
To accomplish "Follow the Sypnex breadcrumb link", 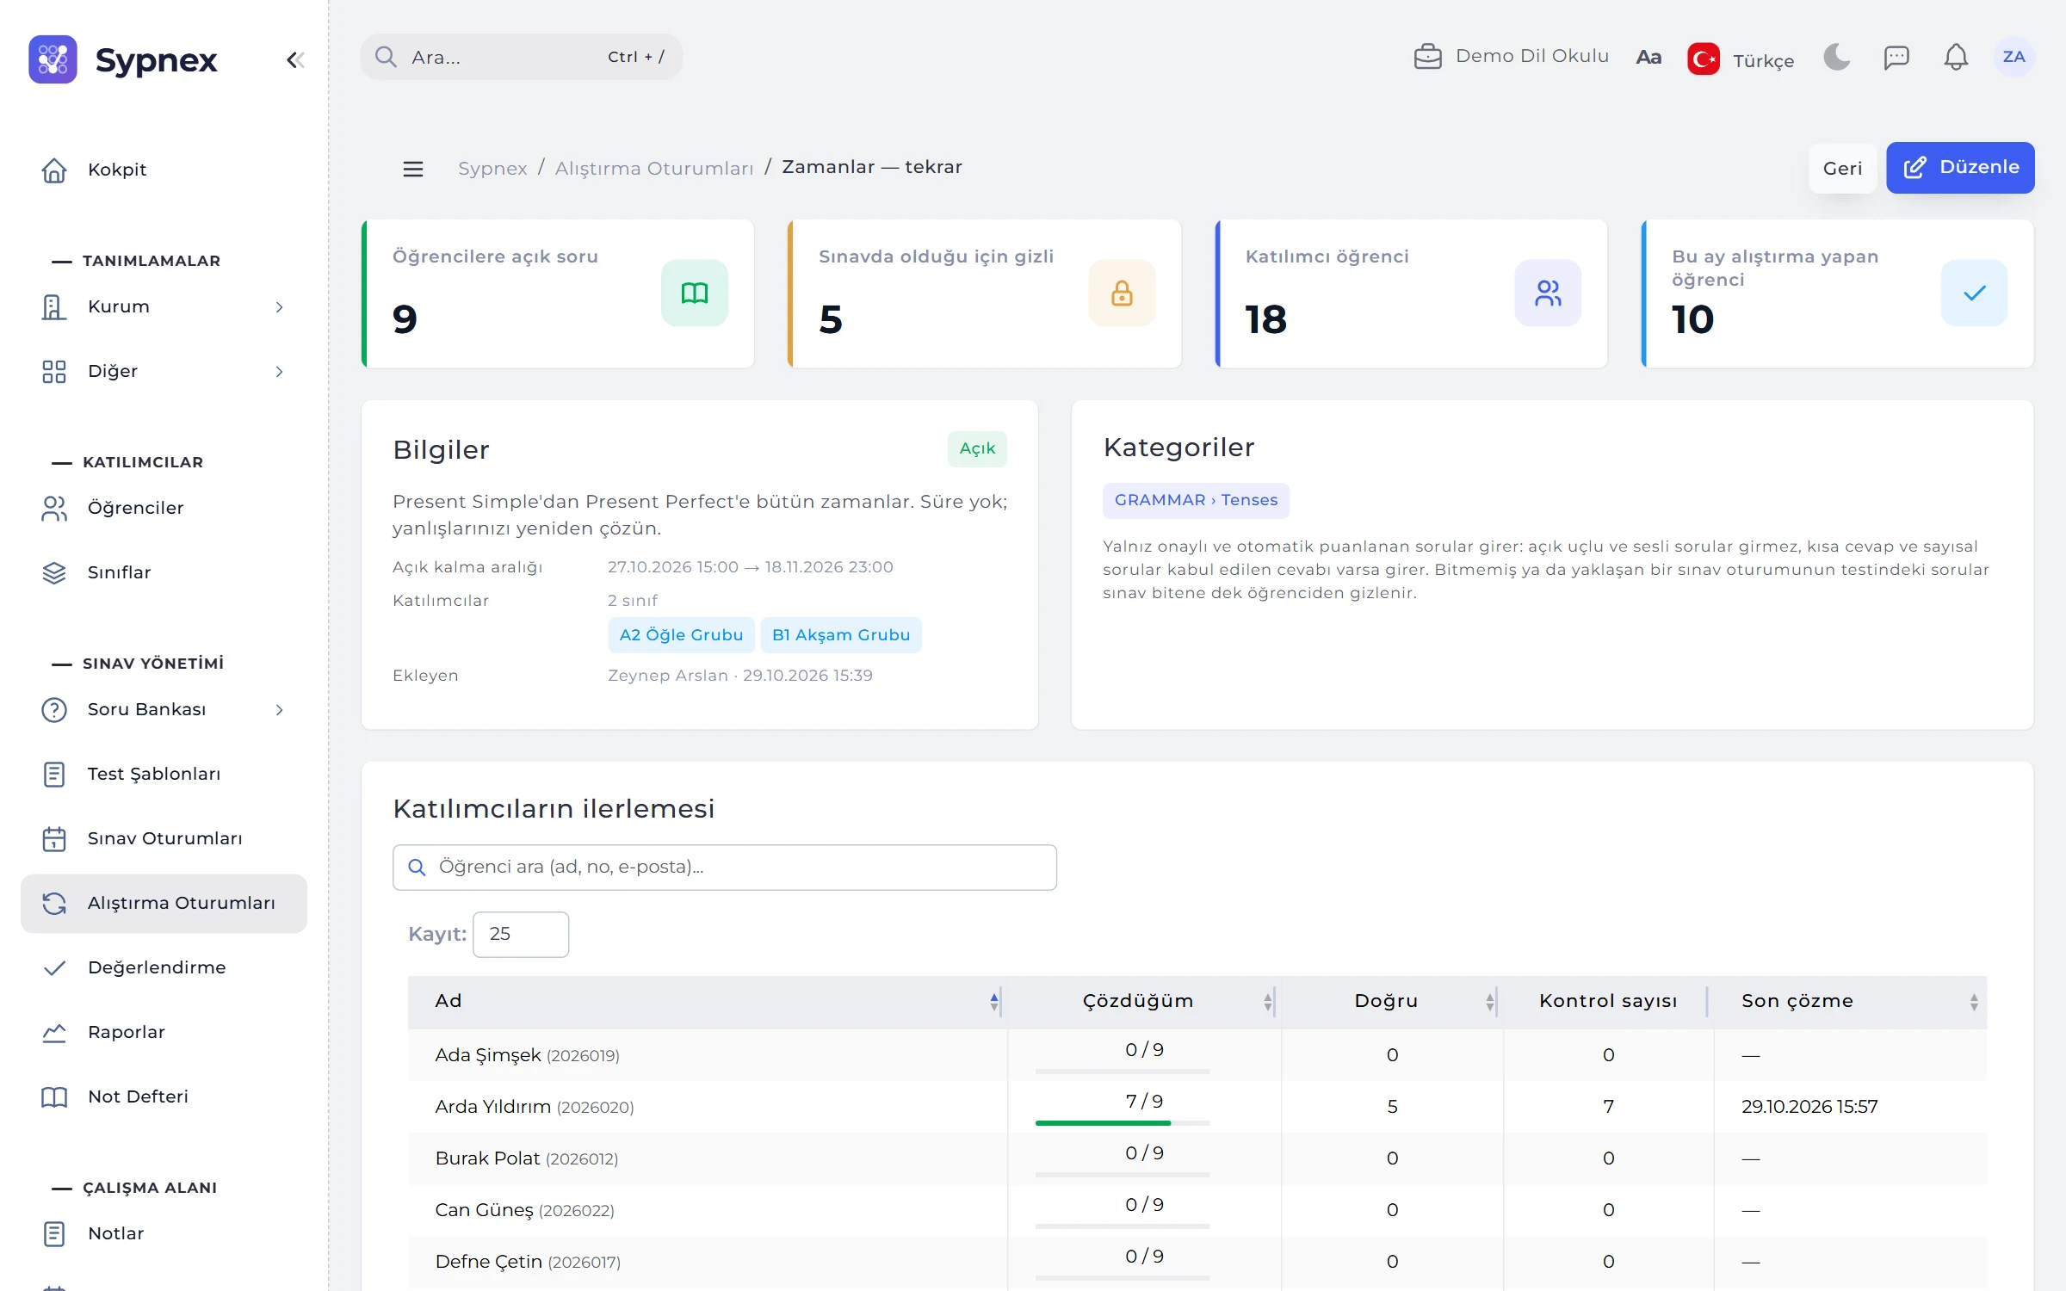I will 492,168.
